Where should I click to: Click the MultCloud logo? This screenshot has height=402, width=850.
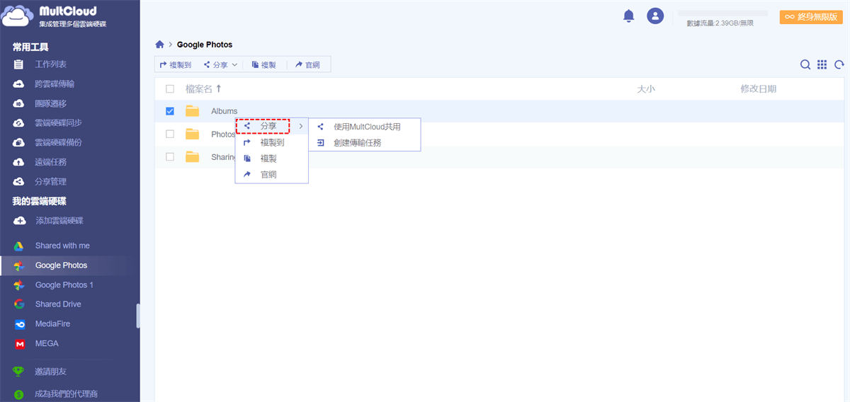(x=55, y=18)
